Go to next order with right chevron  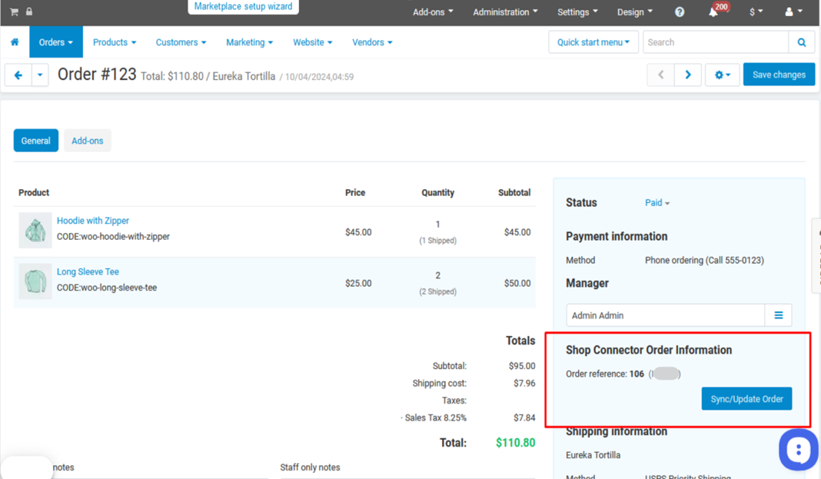coord(688,75)
